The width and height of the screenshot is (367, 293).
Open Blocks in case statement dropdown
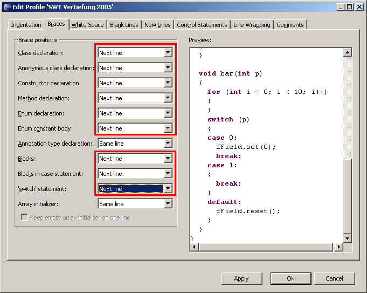168,174
